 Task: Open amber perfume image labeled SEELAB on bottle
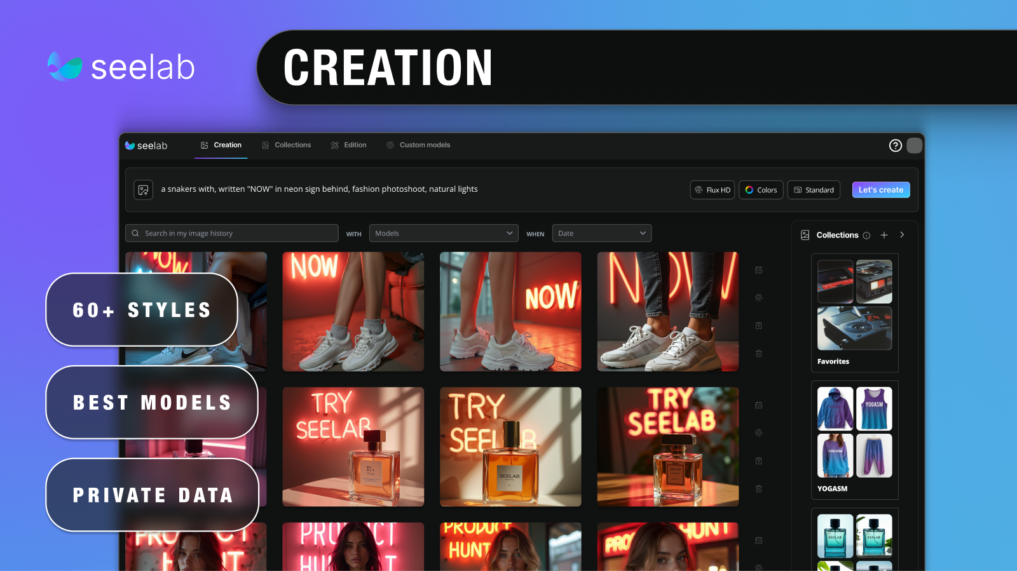click(x=510, y=447)
